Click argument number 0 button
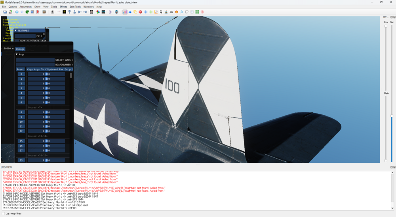 point(21,74)
